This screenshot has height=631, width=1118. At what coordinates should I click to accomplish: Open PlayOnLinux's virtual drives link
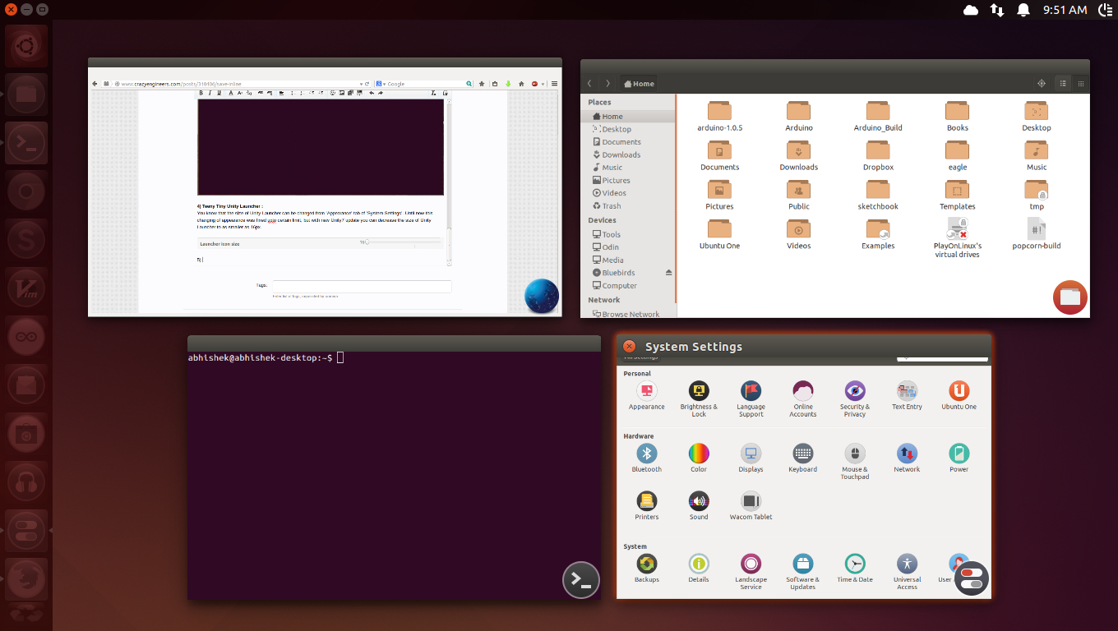click(958, 237)
